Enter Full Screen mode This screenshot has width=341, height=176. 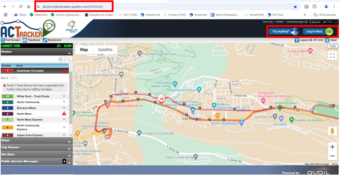(11, 40)
